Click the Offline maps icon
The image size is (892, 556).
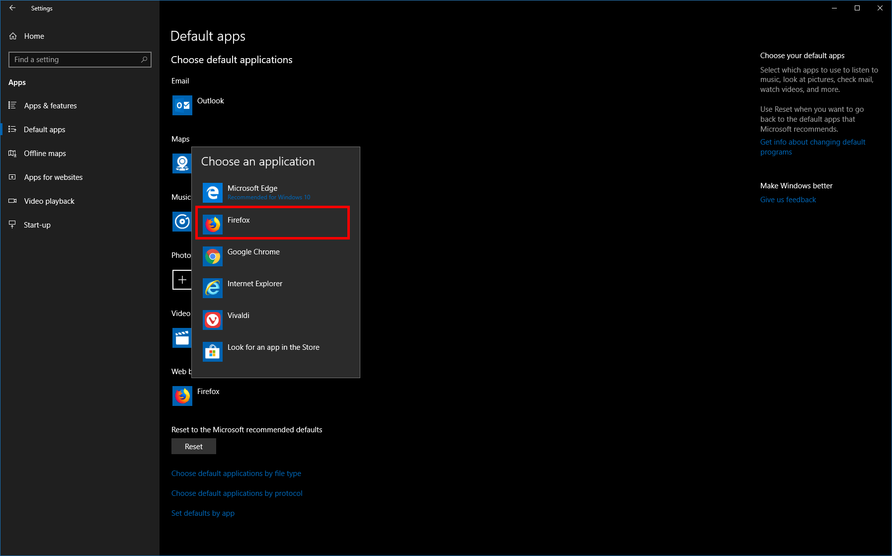(12, 153)
